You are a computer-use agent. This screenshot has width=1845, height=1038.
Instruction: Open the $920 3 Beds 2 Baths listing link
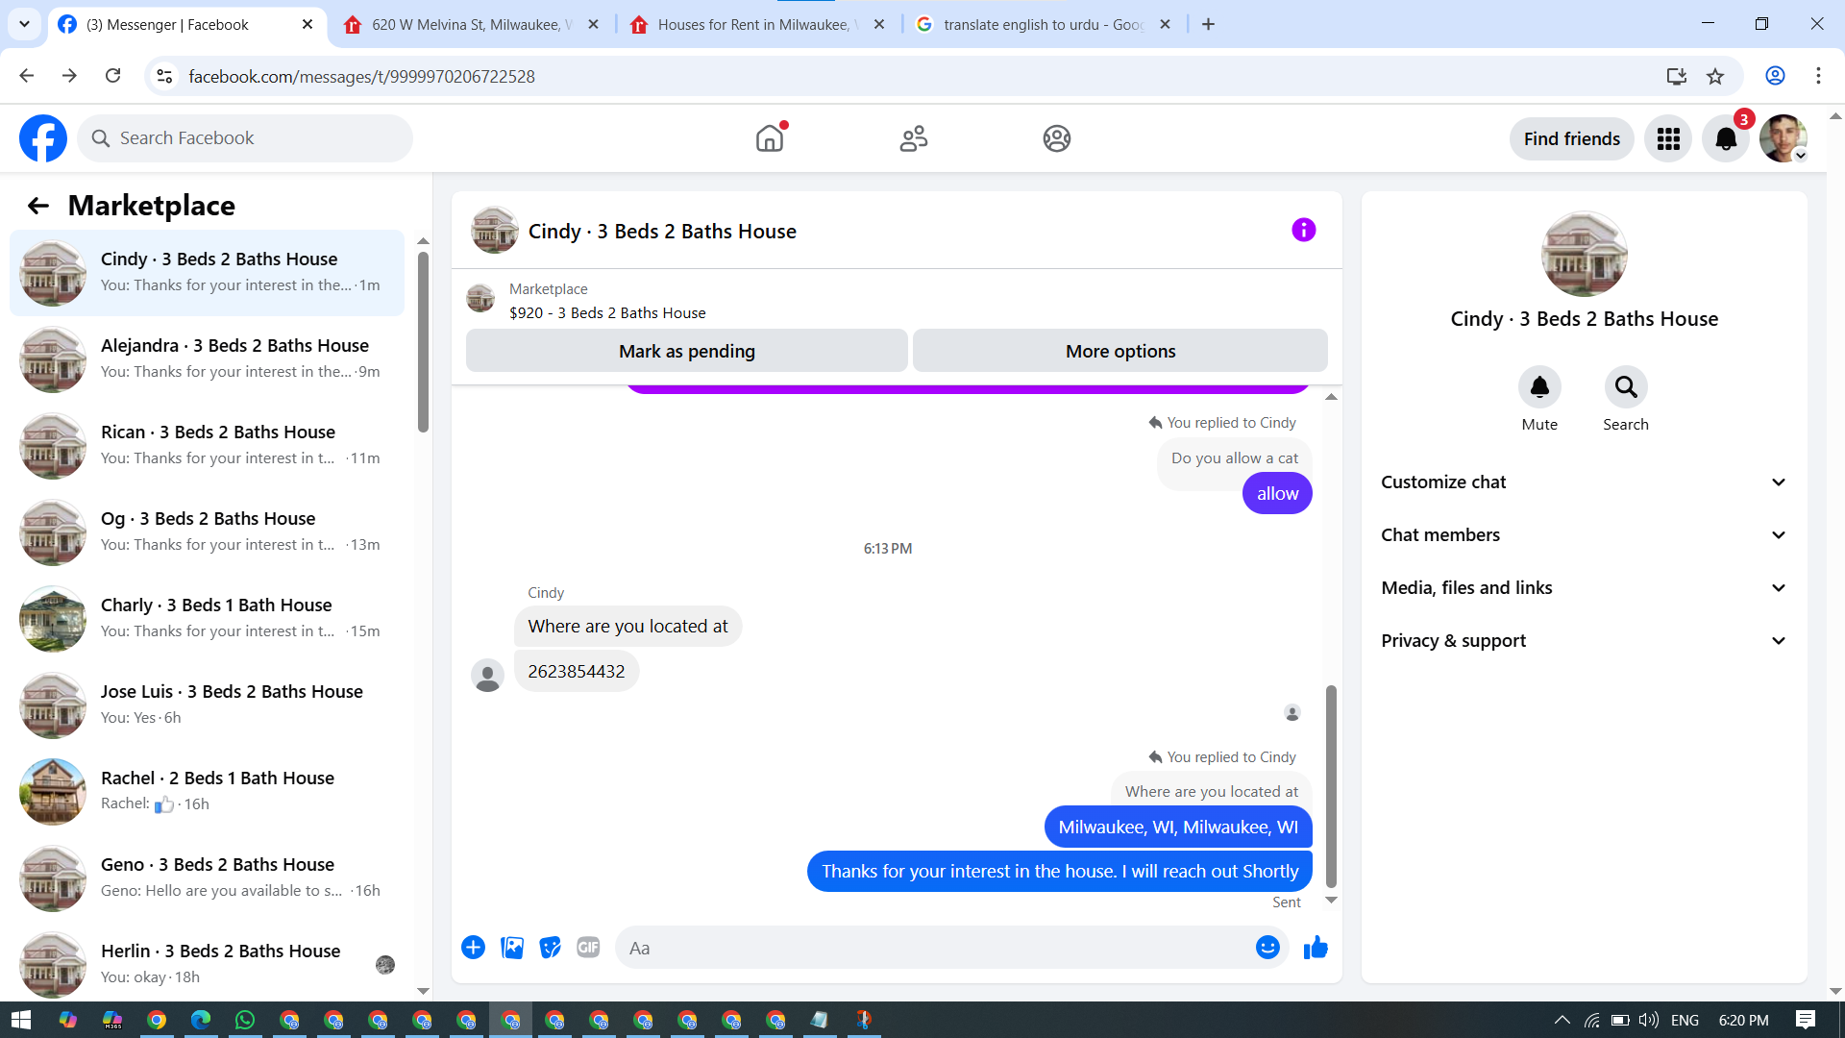pos(607,313)
